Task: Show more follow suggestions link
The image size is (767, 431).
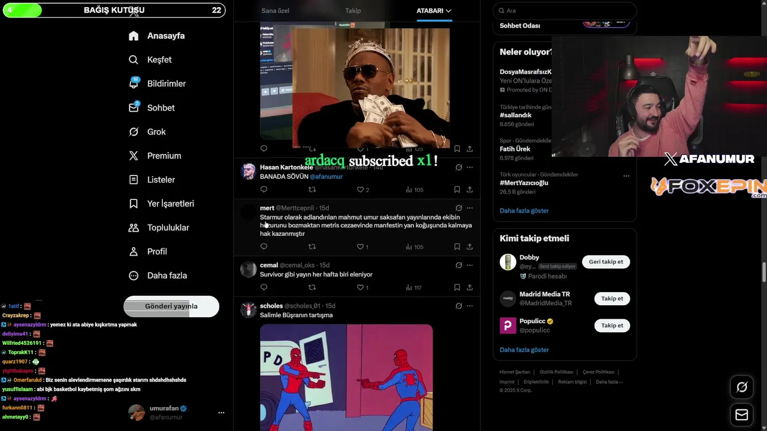Action: tap(524, 350)
